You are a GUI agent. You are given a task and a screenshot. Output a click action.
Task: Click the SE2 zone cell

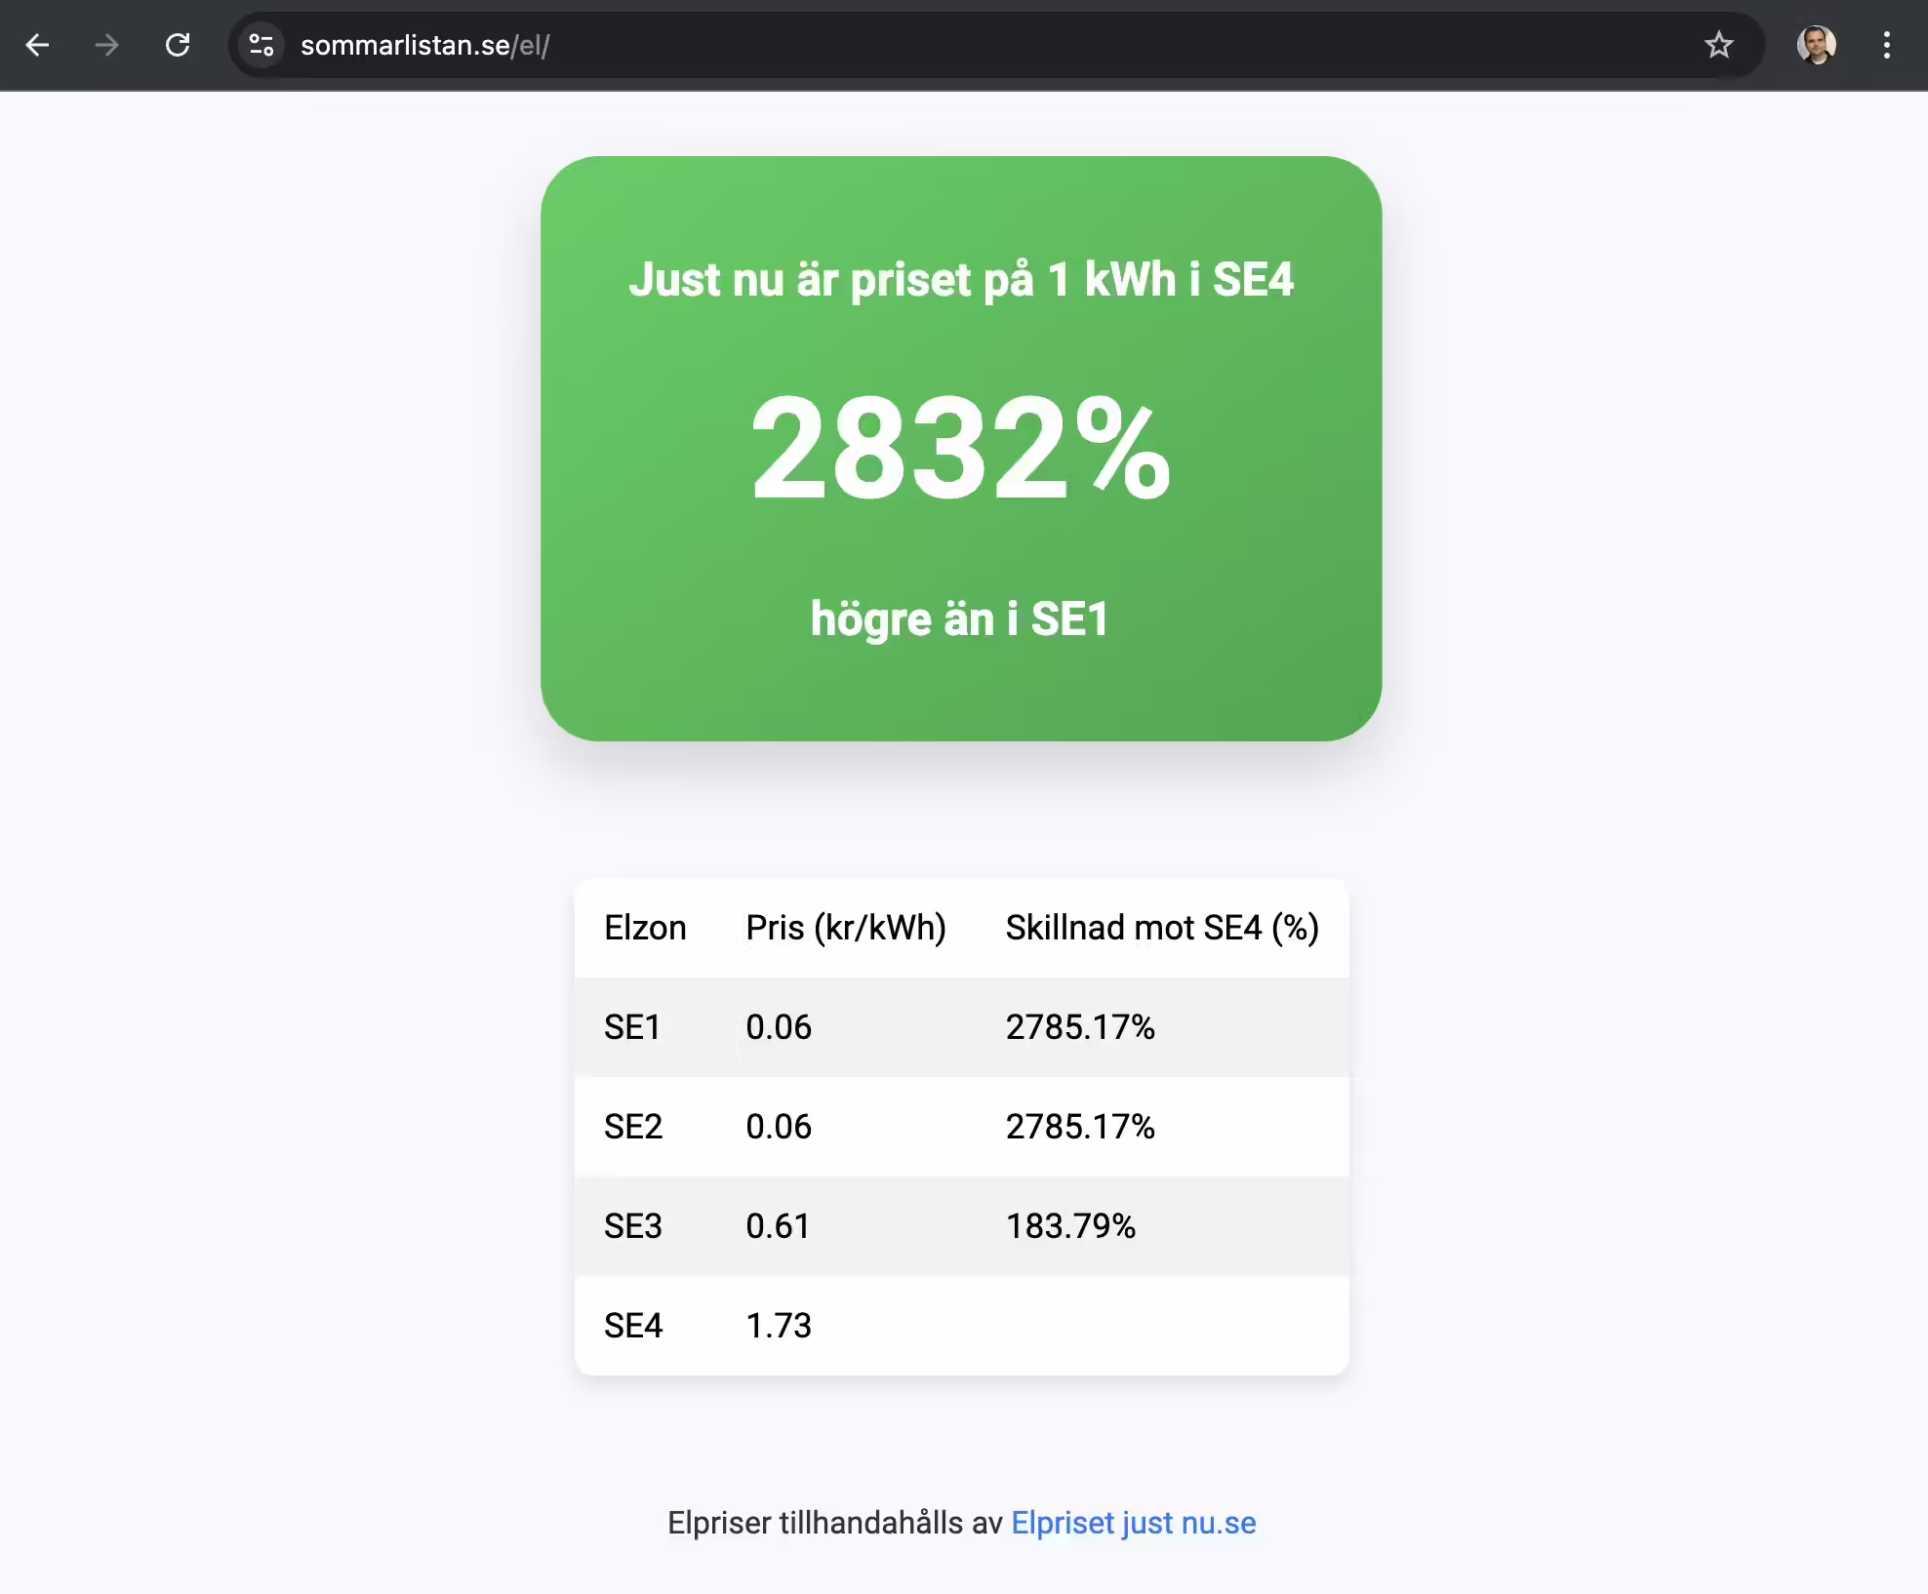633,1127
